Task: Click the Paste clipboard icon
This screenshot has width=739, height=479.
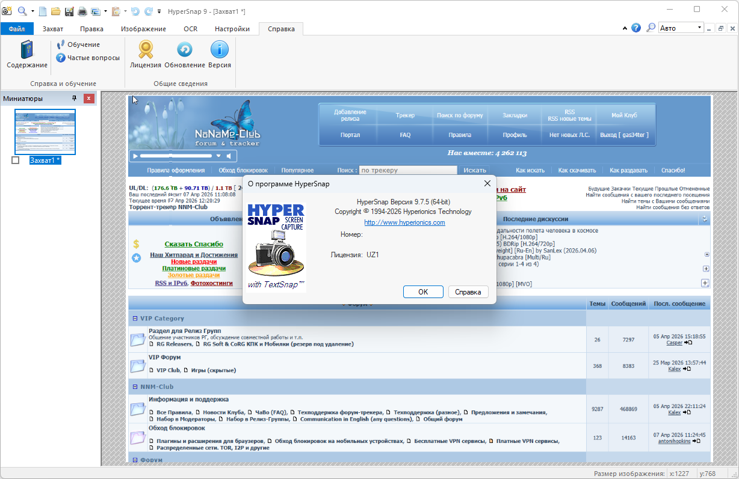Action: (116, 11)
